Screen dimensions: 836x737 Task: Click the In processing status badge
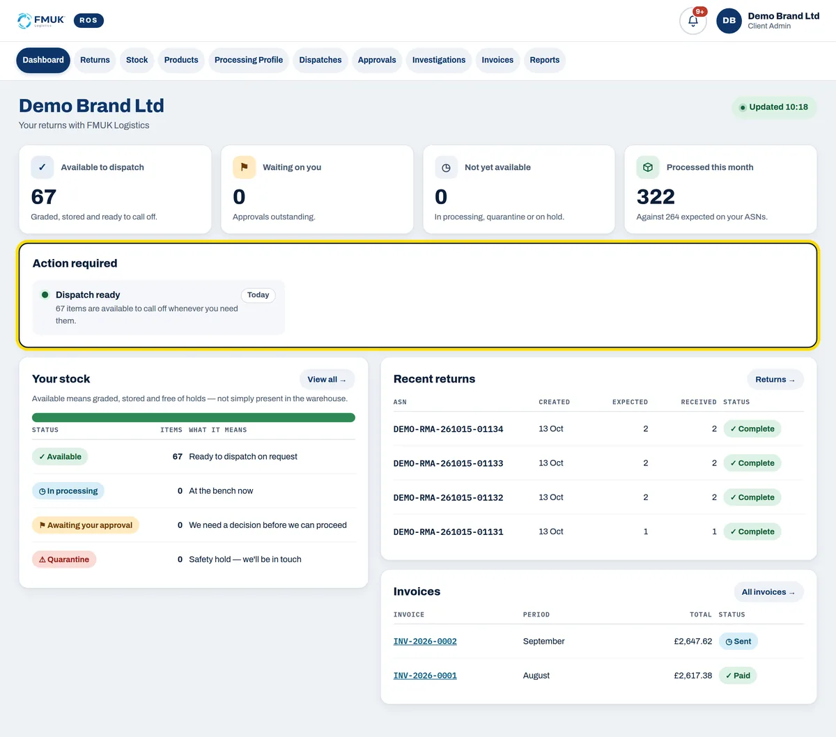click(x=68, y=491)
